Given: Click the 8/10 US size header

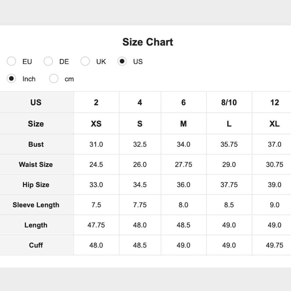Looking at the screenshot, I should [229, 102].
